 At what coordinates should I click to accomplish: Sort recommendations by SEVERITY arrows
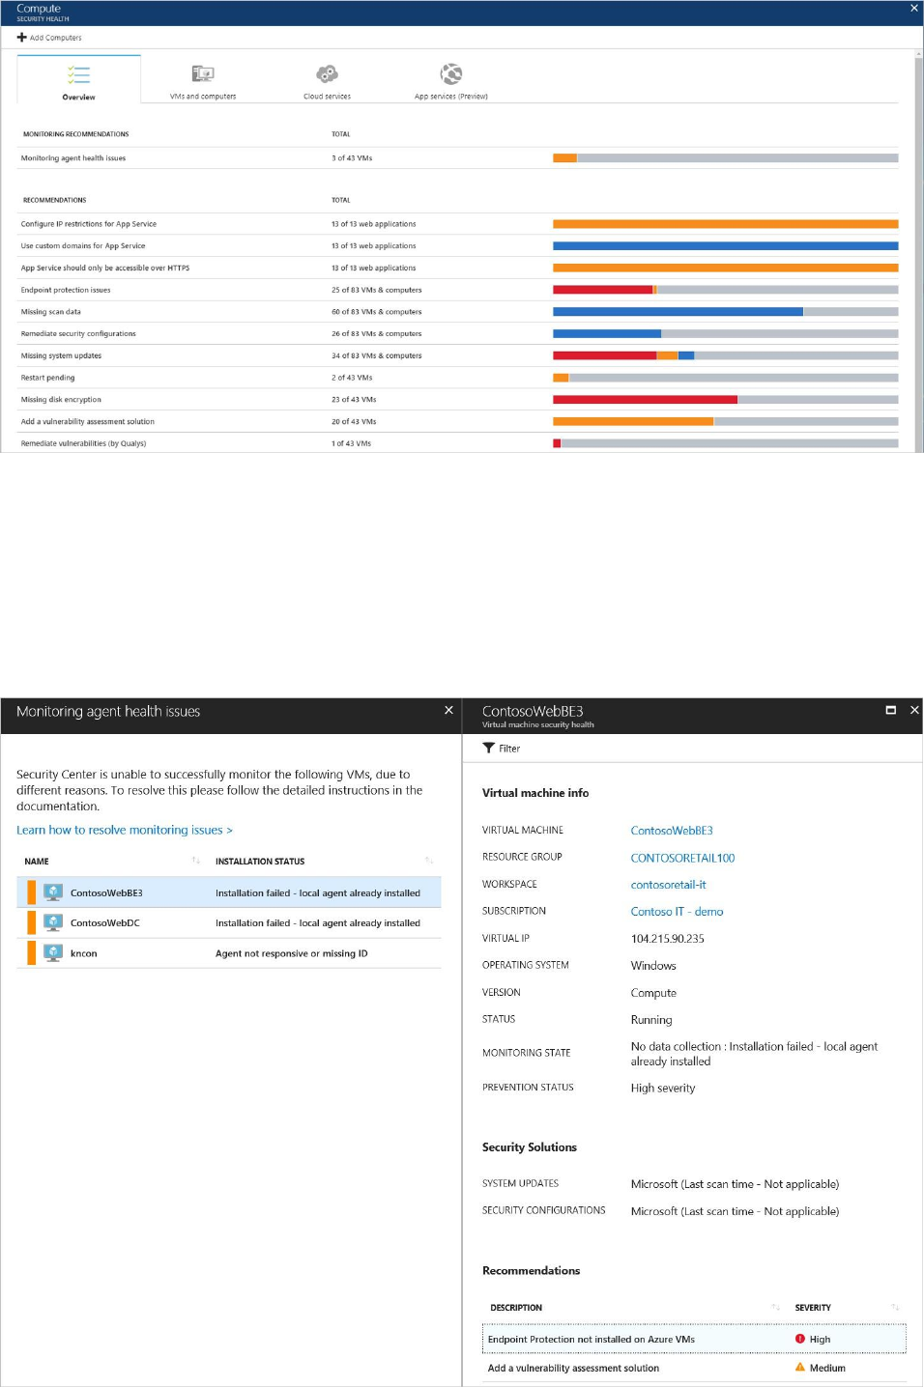point(895,1308)
